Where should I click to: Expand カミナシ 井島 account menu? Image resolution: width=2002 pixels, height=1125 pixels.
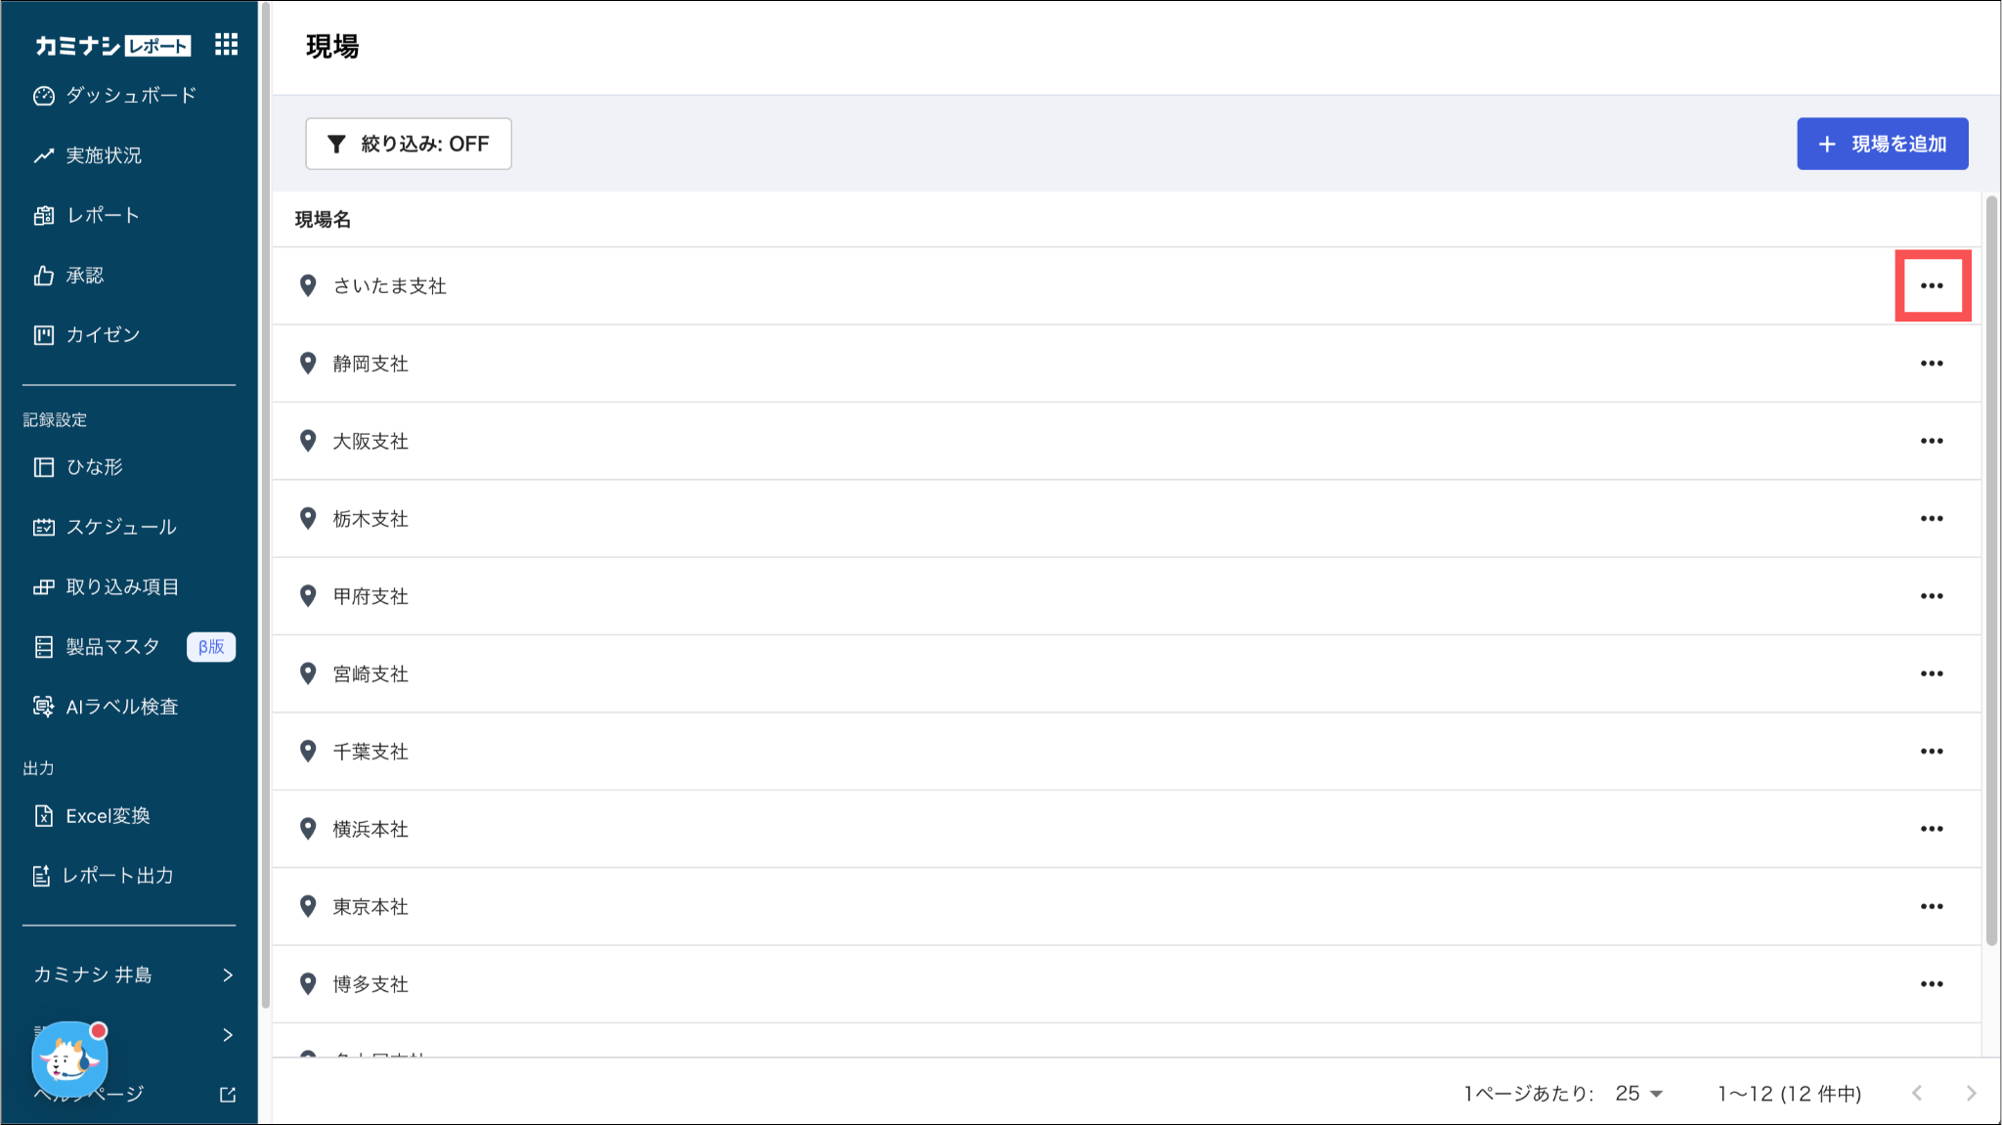pos(129,974)
